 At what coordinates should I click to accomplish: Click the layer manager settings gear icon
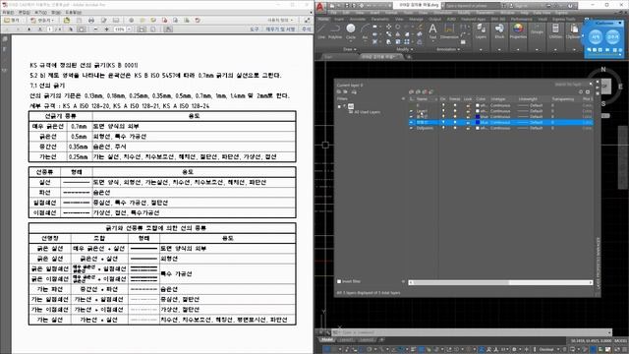point(588,91)
